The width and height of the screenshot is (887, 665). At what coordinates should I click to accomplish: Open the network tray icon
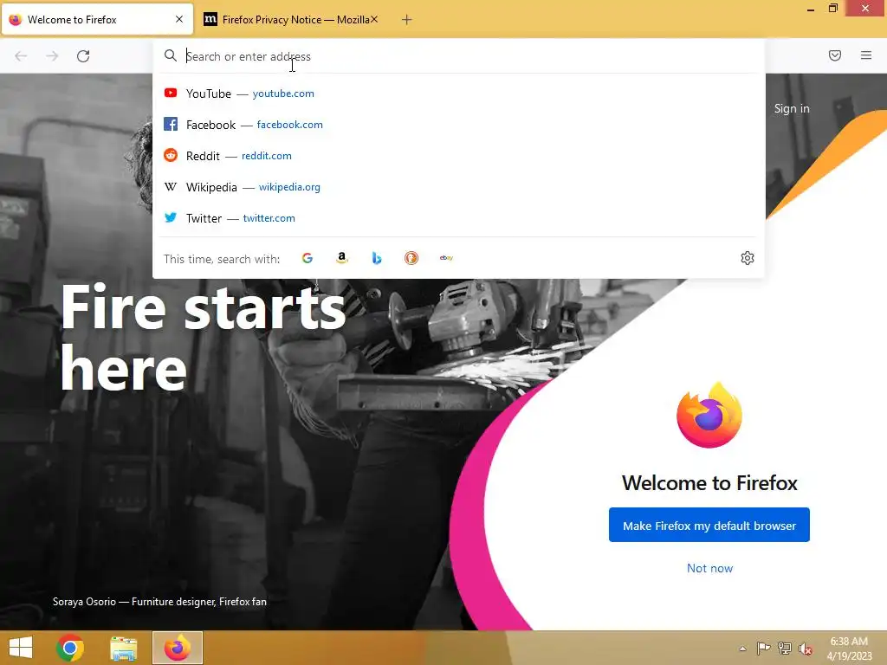(x=784, y=649)
